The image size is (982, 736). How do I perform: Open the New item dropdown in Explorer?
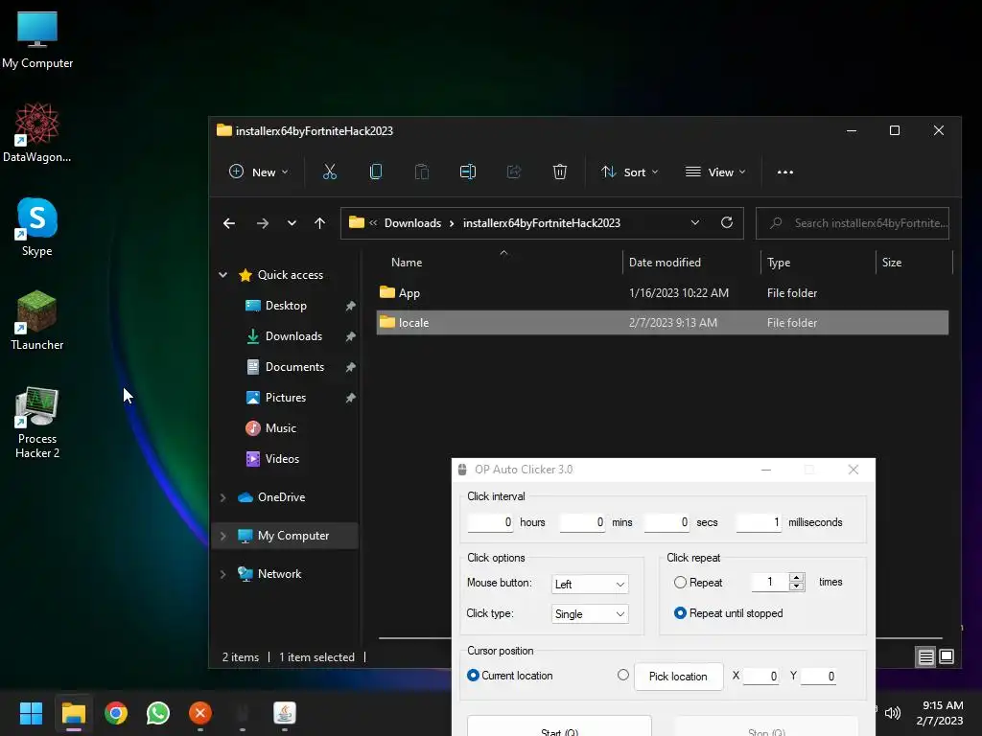[x=259, y=172]
